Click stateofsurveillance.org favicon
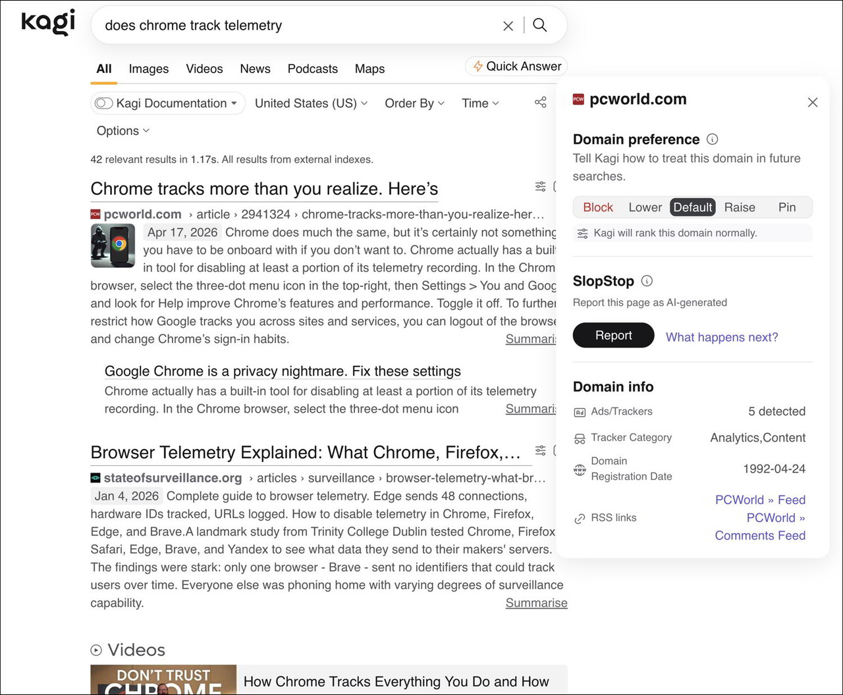The width and height of the screenshot is (843, 695). [96, 478]
